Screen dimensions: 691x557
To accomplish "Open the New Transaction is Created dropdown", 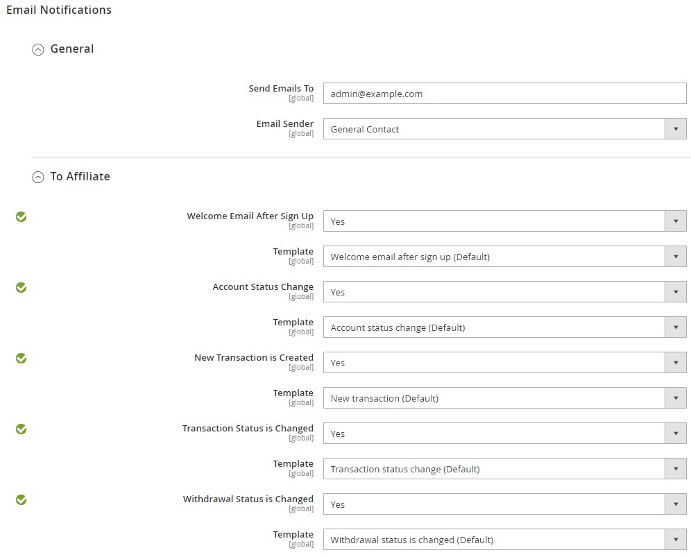I will [x=504, y=363].
